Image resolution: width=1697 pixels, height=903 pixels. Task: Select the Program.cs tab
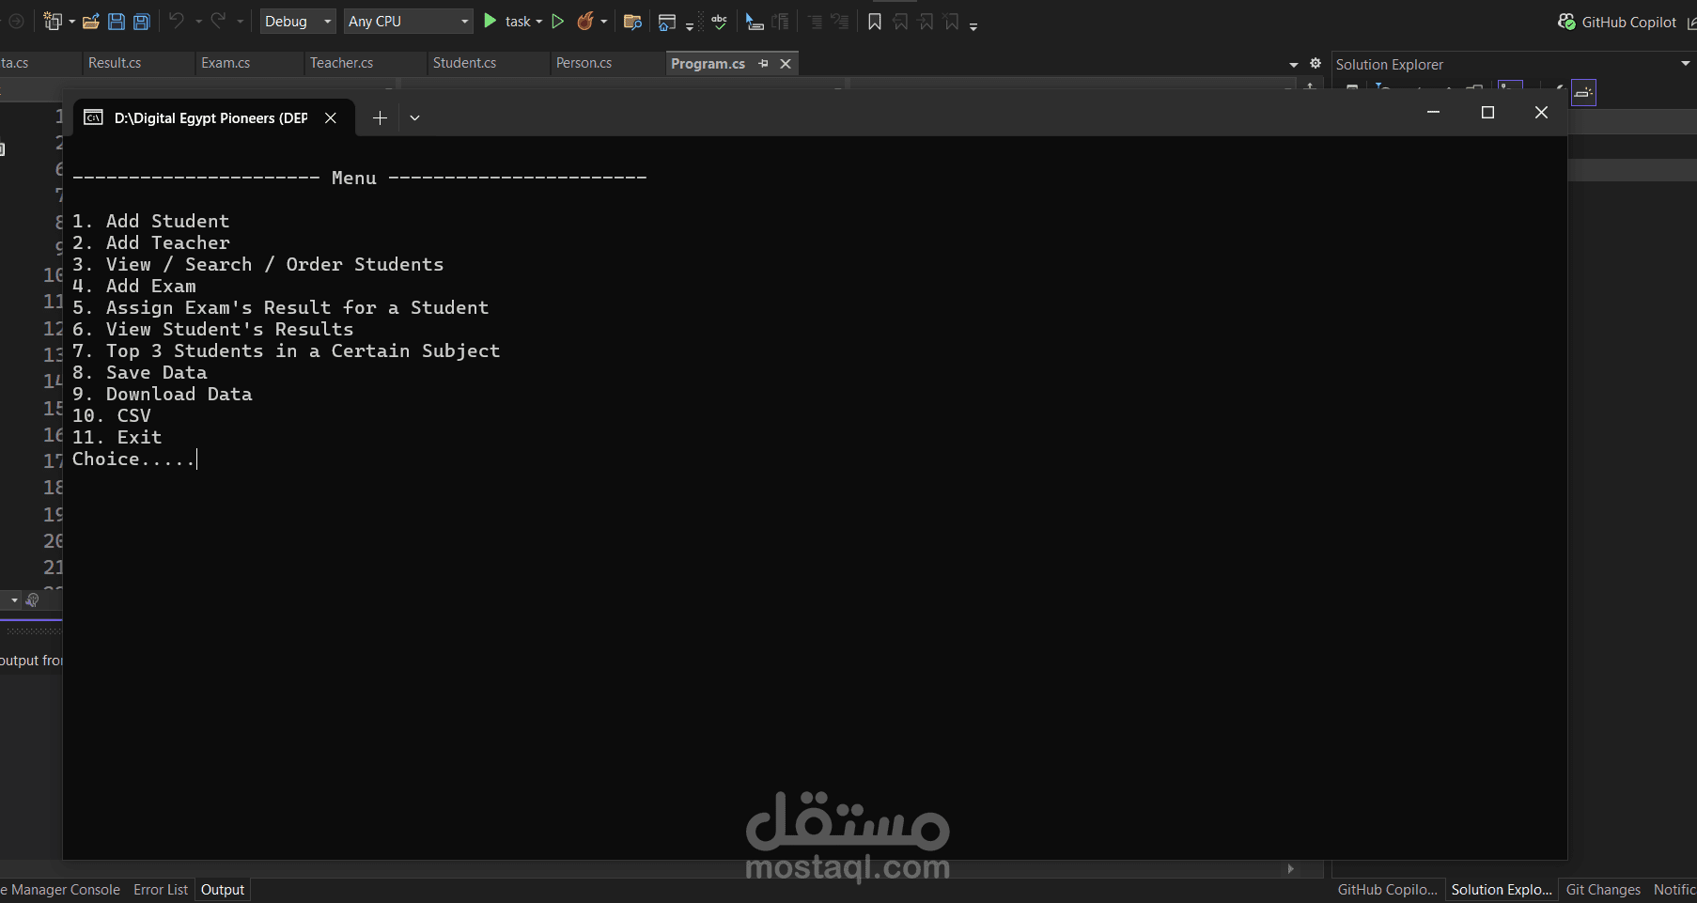point(708,63)
